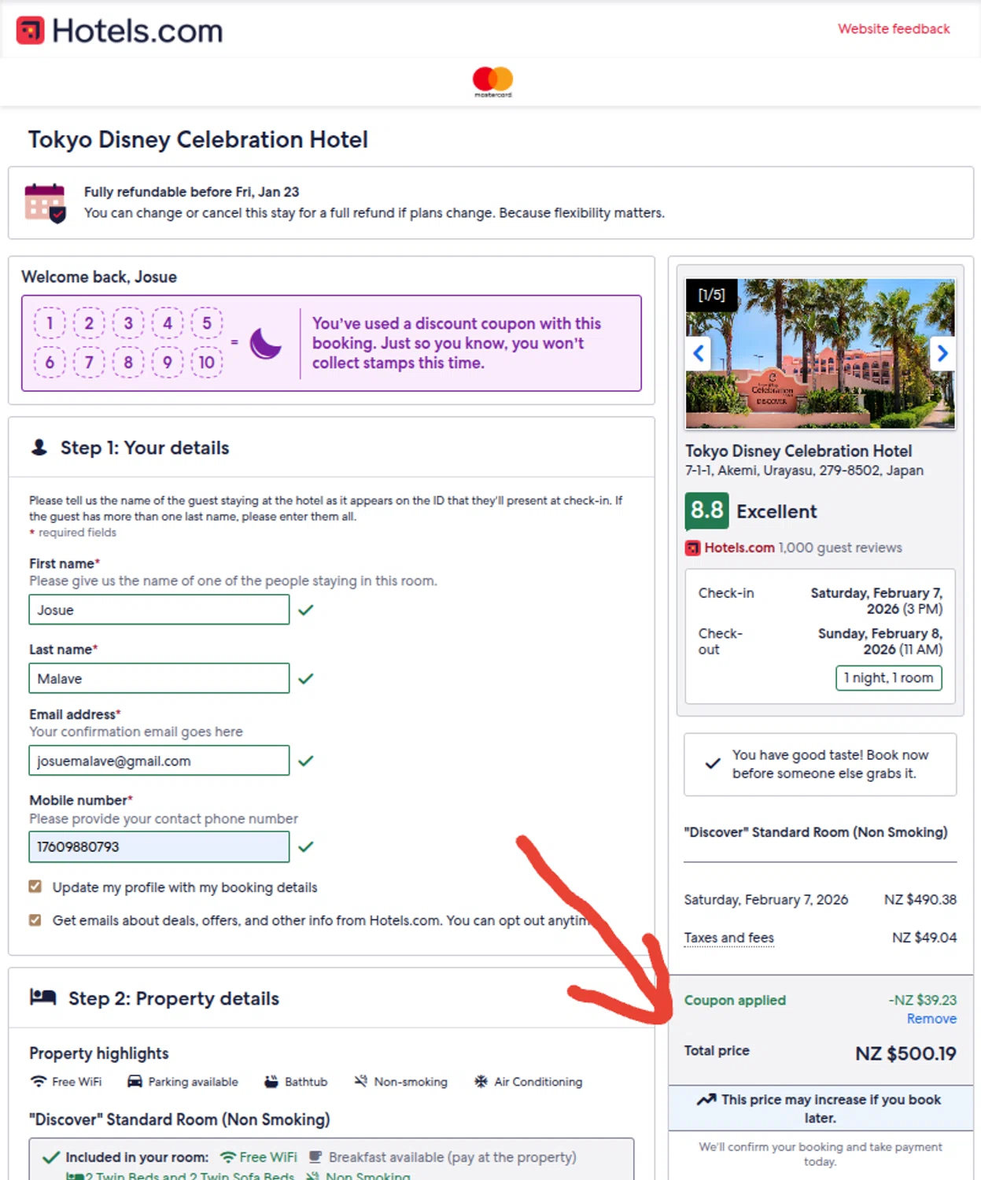Click the Mobile number input field
The width and height of the screenshot is (981, 1180).
(159, 846)
